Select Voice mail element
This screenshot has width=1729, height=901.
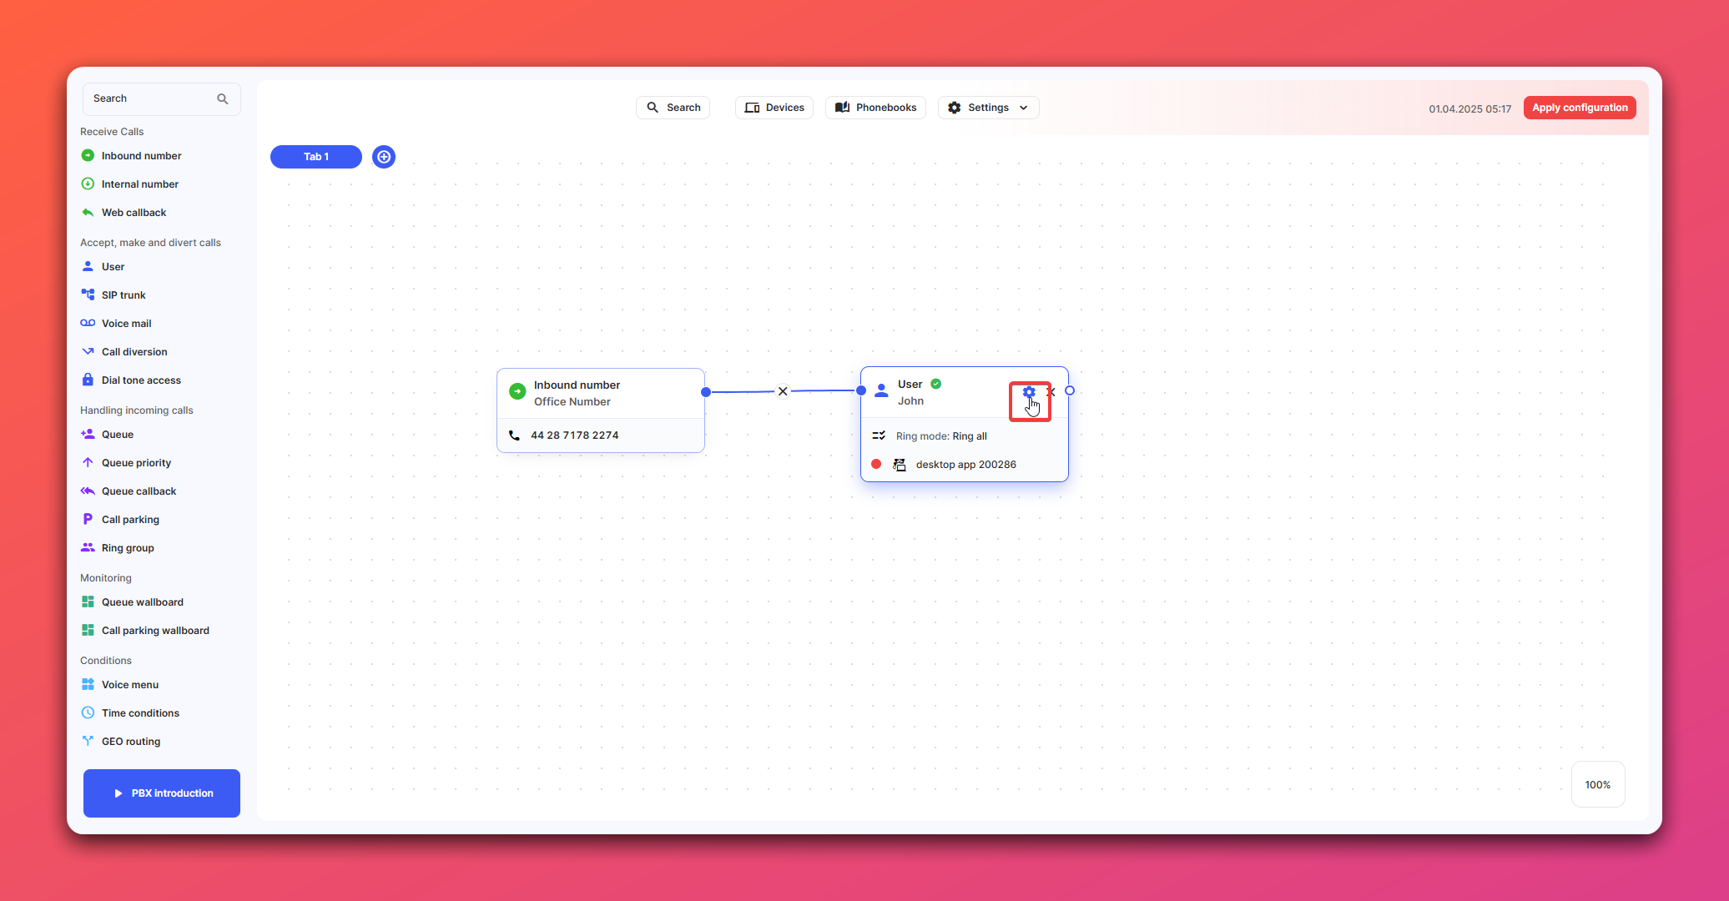pyautogui.click(x=126, y=324)
